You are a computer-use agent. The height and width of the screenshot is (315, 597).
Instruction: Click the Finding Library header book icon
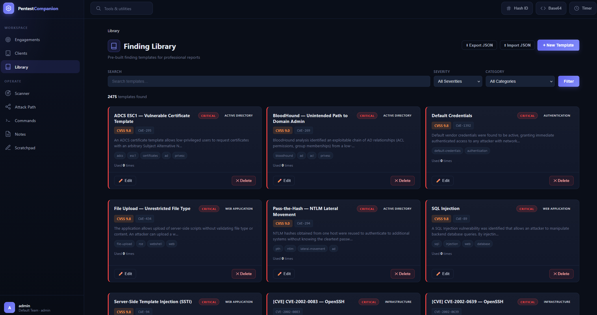click(x=114, y=46)
